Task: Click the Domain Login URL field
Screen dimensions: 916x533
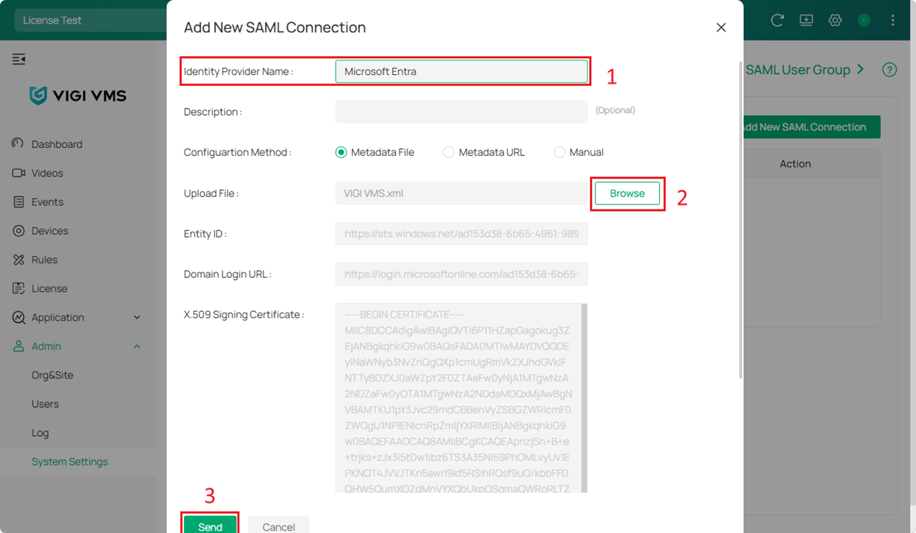Action: tap(461, 274)
